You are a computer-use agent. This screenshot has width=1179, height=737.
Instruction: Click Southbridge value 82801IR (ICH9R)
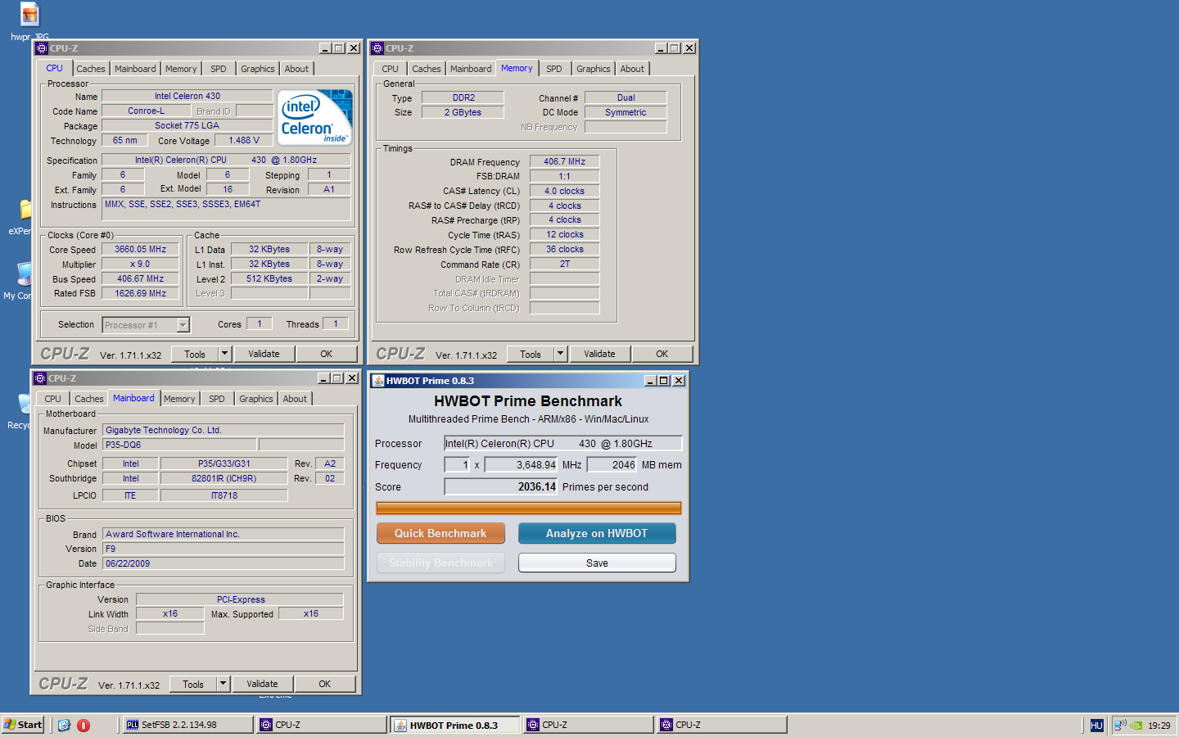[224, 478]
